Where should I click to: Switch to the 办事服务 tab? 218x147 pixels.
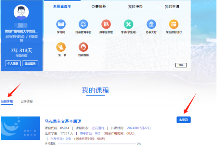99,6
